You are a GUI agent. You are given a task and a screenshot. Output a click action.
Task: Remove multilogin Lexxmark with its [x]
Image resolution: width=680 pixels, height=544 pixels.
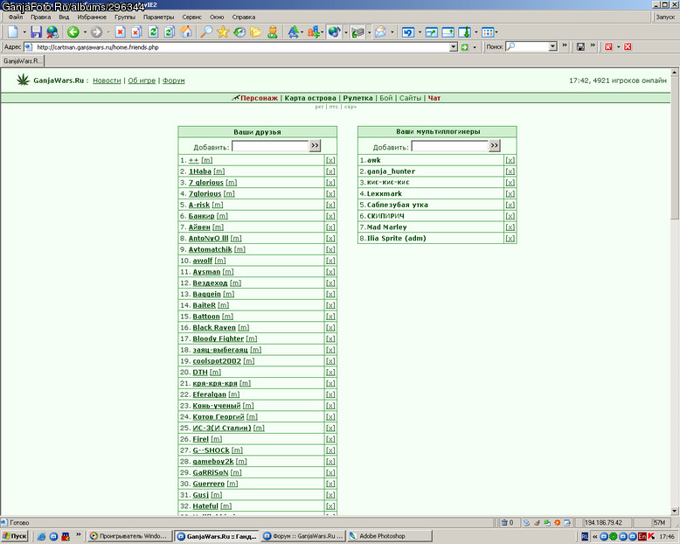click(x=510, y=194)
